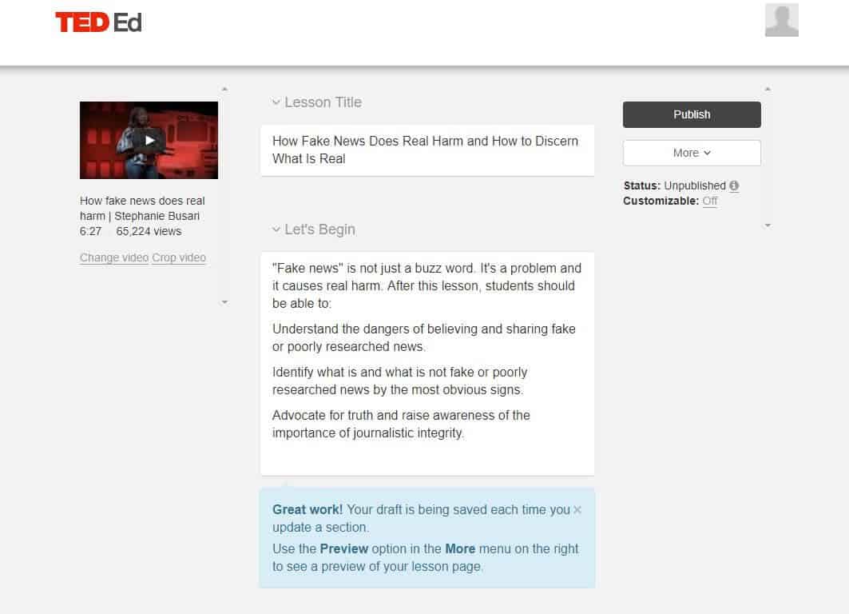
Task: Click the Crop video link
Action: pyautogui.click(x=179, y=257)
